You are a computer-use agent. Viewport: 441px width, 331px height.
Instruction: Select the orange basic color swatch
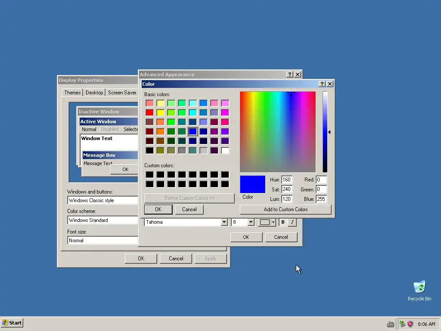coord(160,131)
